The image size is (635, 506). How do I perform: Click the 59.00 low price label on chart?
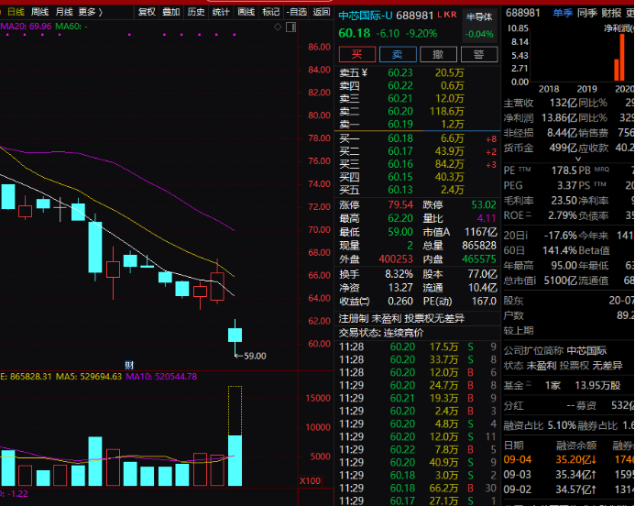[x=255, y=356]
